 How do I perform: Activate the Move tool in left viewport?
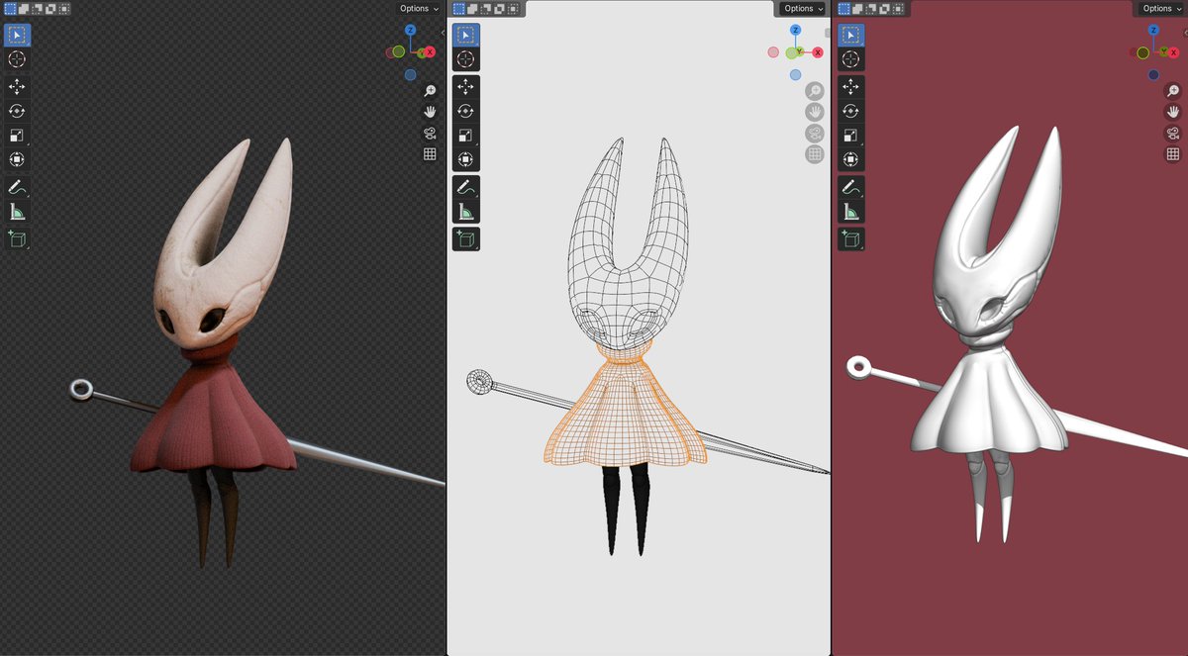coord(17,87)
